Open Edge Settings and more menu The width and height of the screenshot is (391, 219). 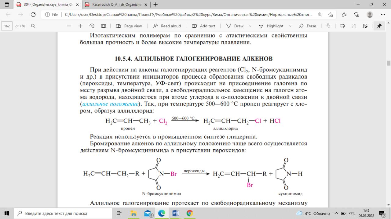pos(382,14)
